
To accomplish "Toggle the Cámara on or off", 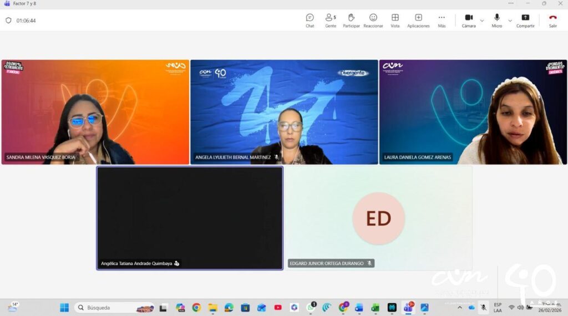I will point(469,21).
